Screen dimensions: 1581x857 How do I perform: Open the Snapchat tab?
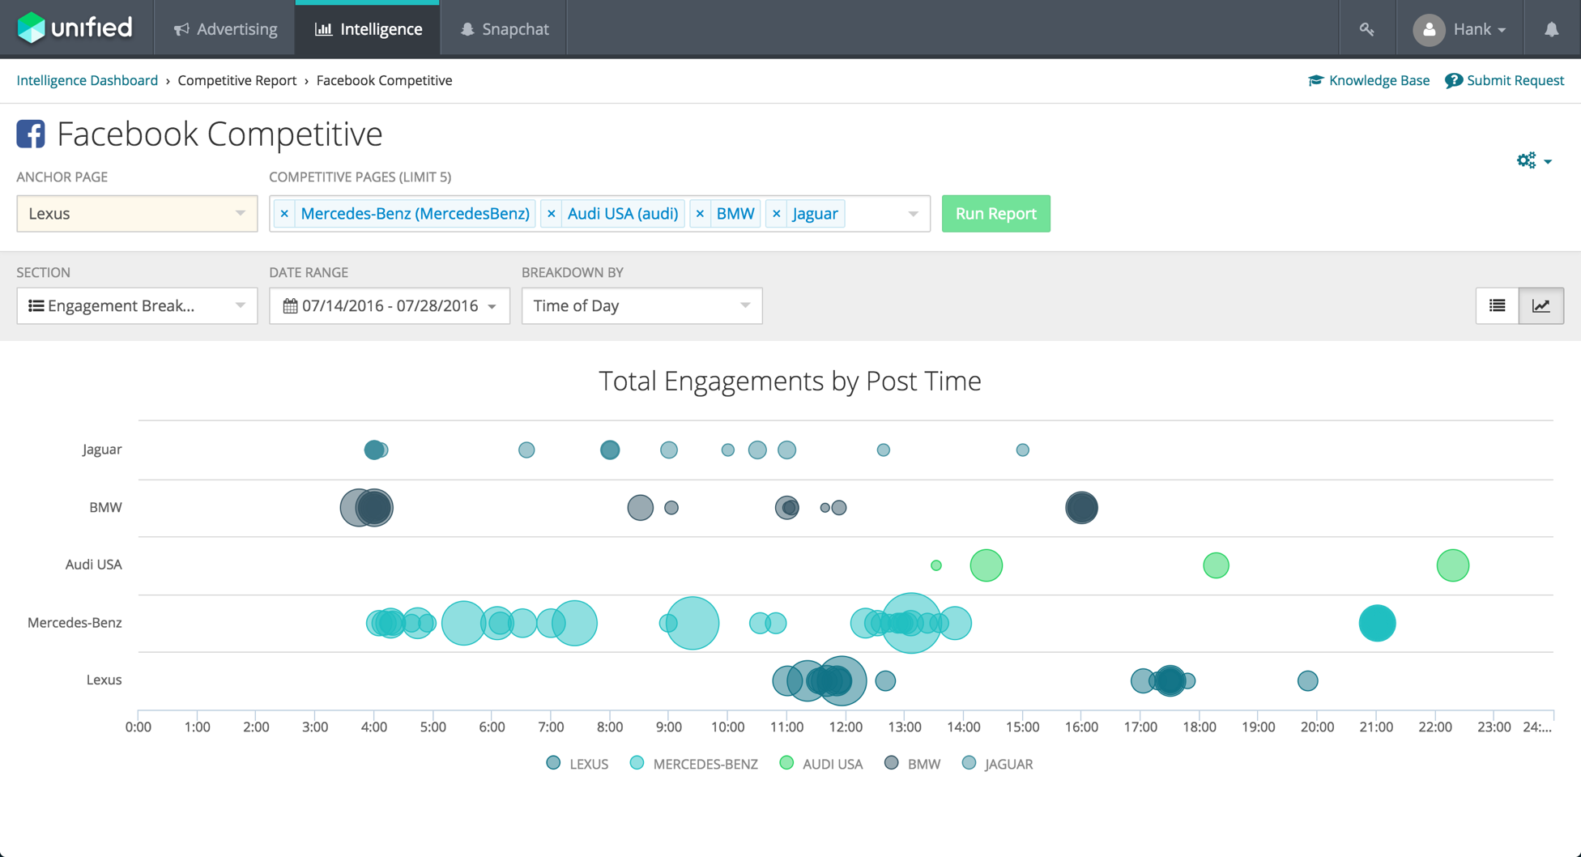click(x=504, y=29)
